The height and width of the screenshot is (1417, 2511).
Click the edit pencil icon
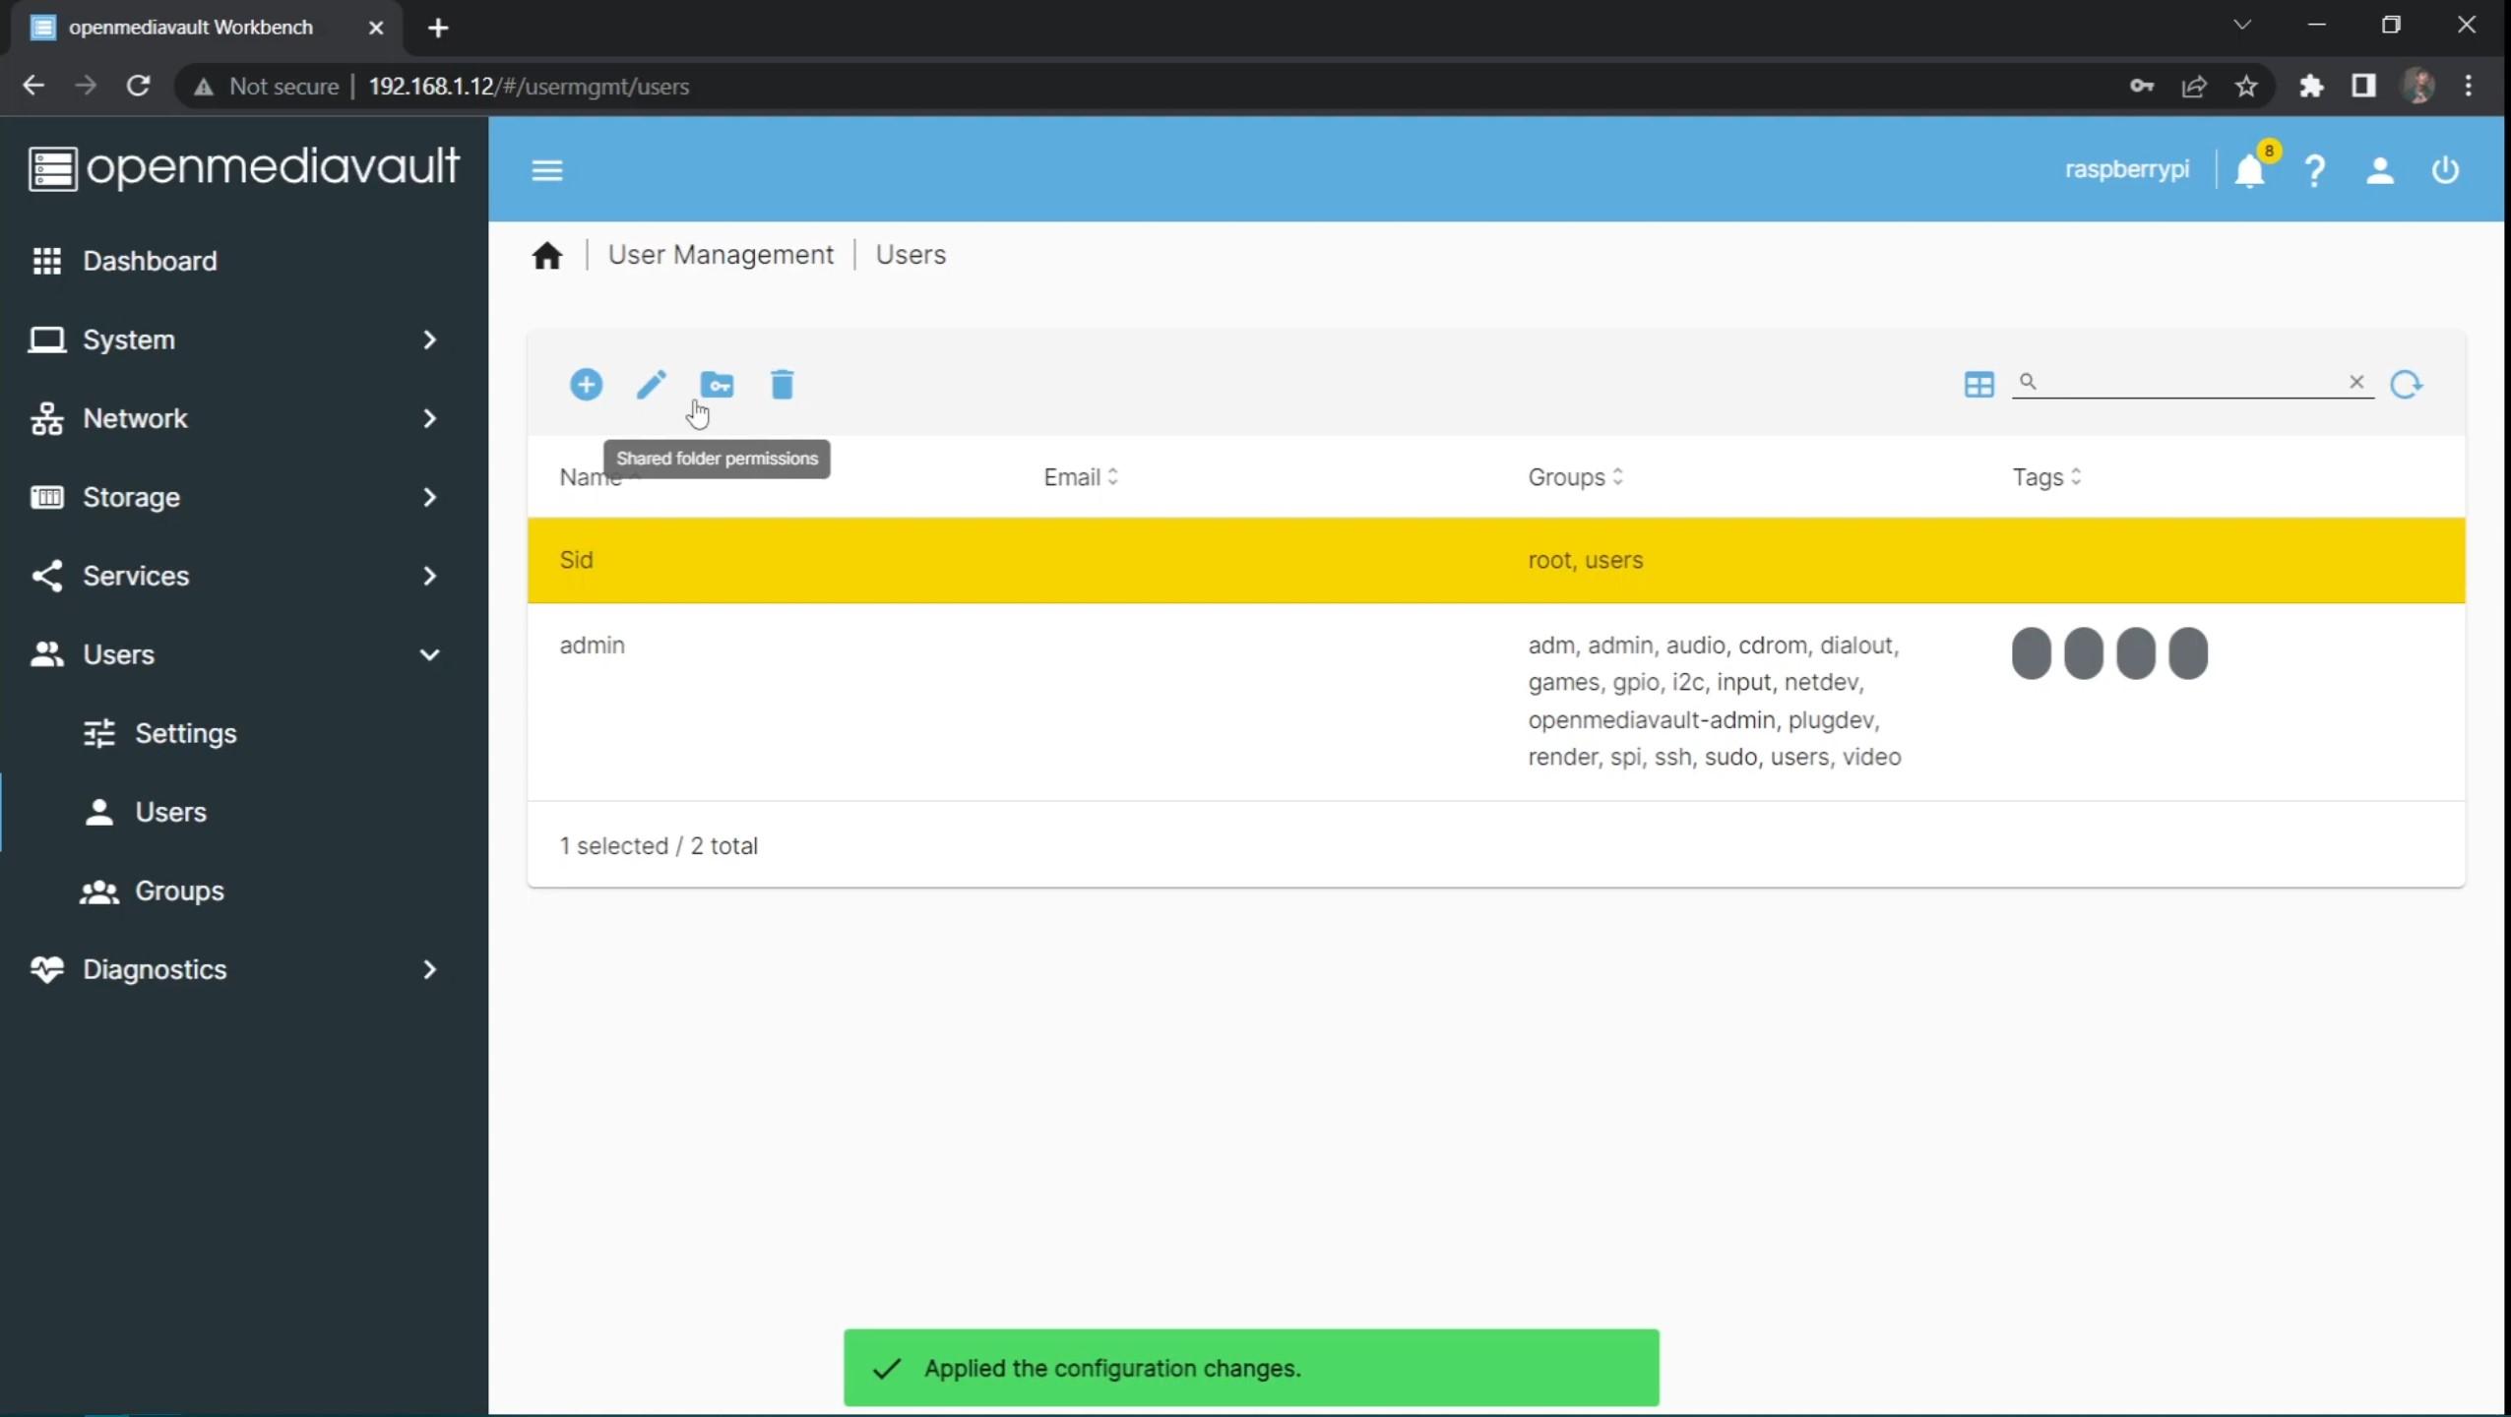pyautogui.click(x=651, y=385)
